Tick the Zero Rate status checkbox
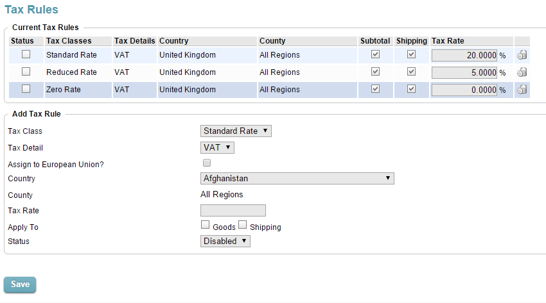Image resolution: width=546 pixels, height=303 pixels. pos(26,89)
